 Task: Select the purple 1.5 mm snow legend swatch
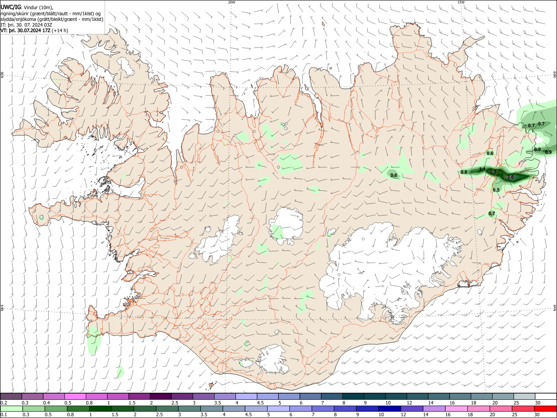point(139,397)
